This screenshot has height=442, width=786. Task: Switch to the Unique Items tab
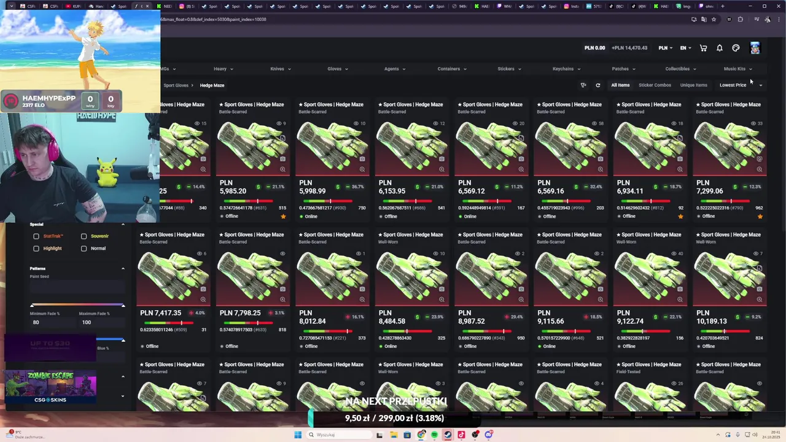pyautogui.click(x=693, y=85)
